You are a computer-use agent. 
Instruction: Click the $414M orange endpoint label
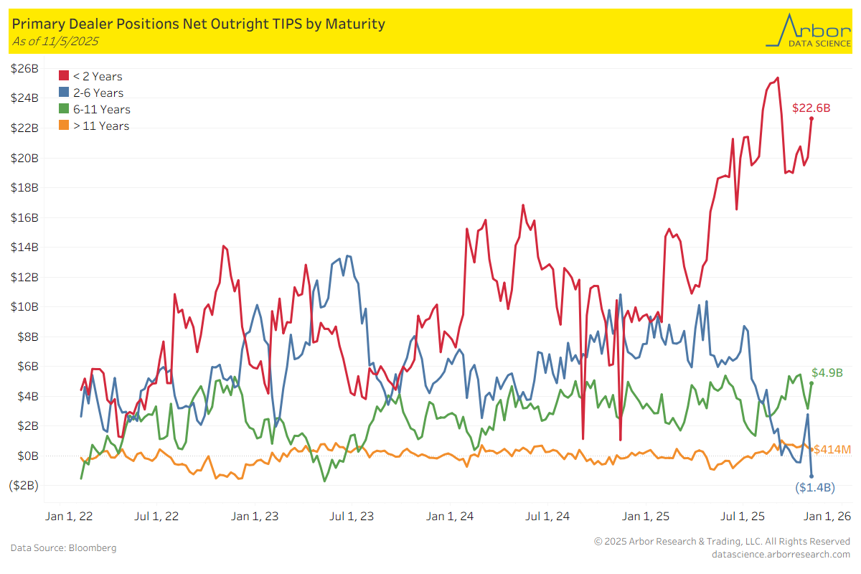pyautogui.click(x=832, y=450)
